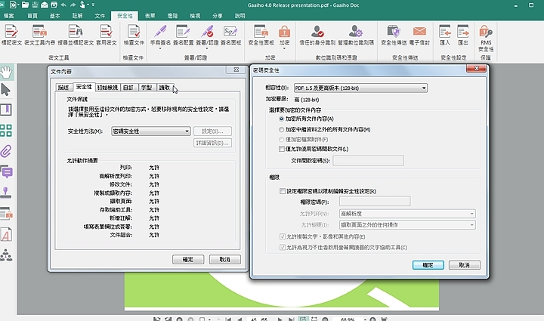Select 加密所有文件內容(A) radio button
The width and height of the screenshot is (544, 321).
pos(281,119)
